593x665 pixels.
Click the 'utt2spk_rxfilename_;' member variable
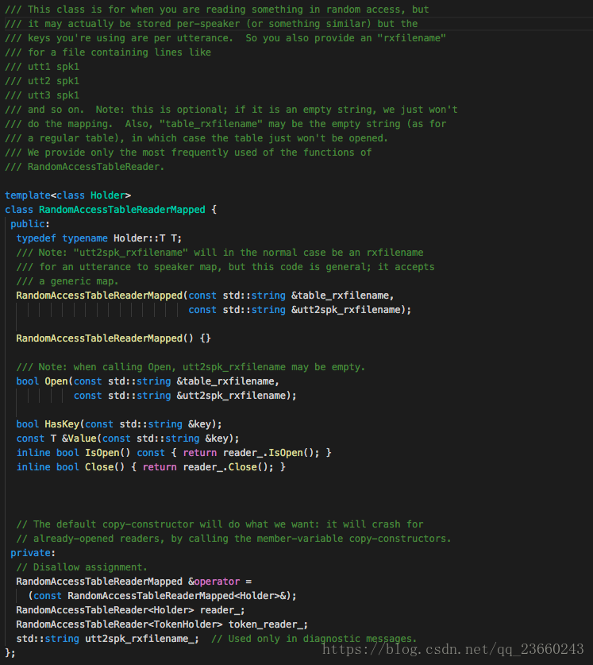point(142,639)
